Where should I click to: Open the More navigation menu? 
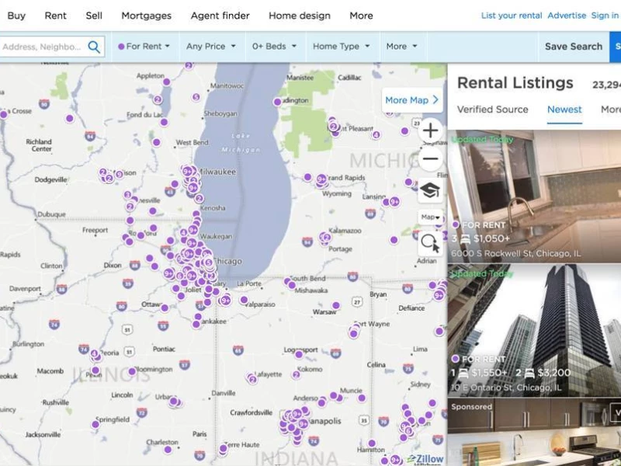[x=361, y=16]
